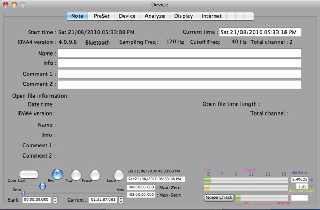The image size is (320, 210).
Task: Click the Name input field
Action: pyautogui.click(x=179, y=53)
